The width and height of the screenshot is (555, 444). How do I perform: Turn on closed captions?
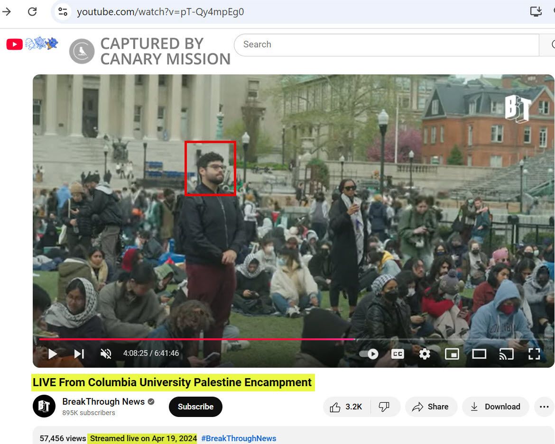[x=398, y=353]
